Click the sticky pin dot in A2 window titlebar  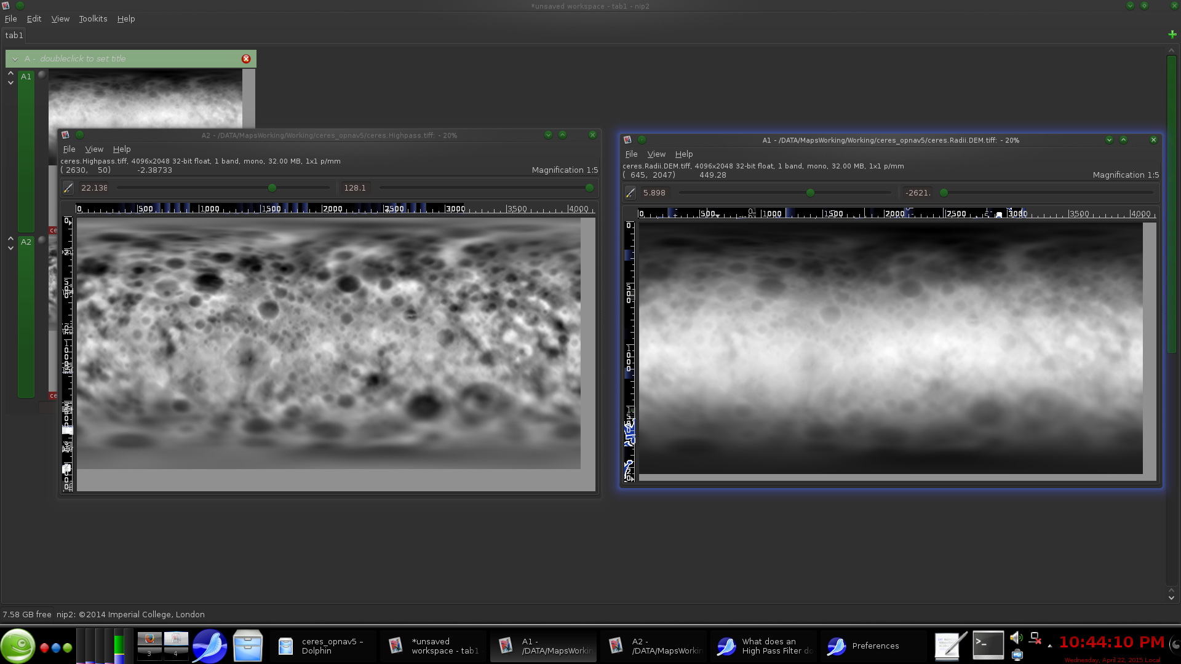pos(79,135)
